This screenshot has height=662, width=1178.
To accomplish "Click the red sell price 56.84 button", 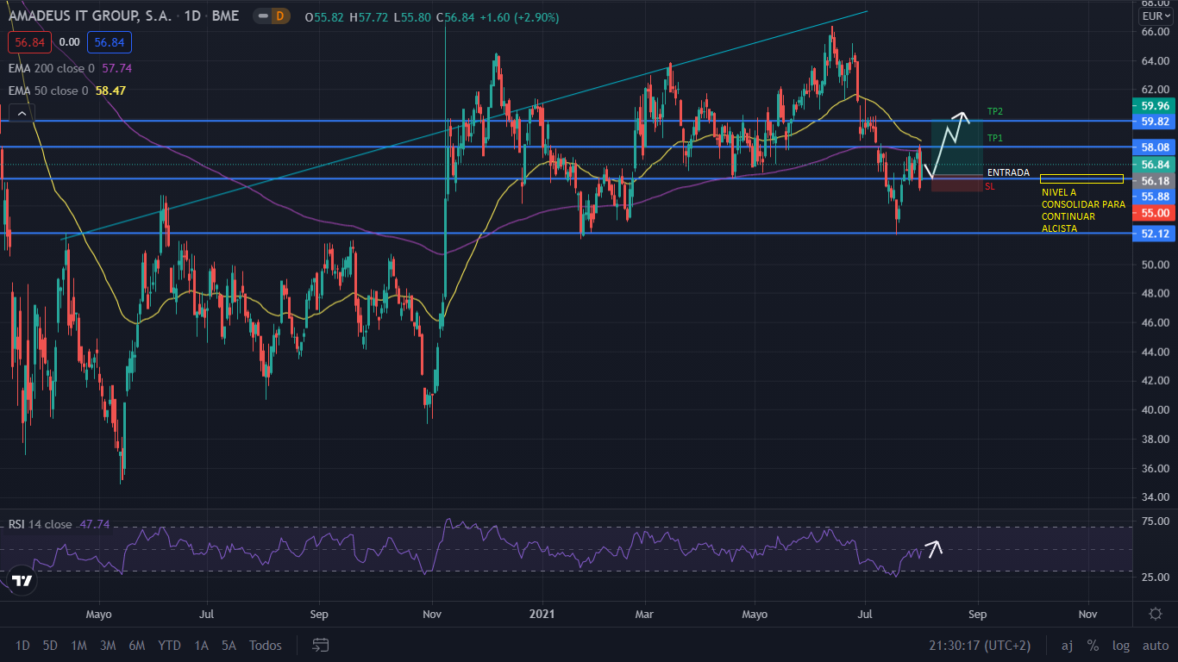I will [x=30, y=41].
